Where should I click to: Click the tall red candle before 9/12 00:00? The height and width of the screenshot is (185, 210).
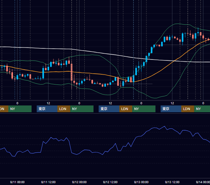point(72,72)
